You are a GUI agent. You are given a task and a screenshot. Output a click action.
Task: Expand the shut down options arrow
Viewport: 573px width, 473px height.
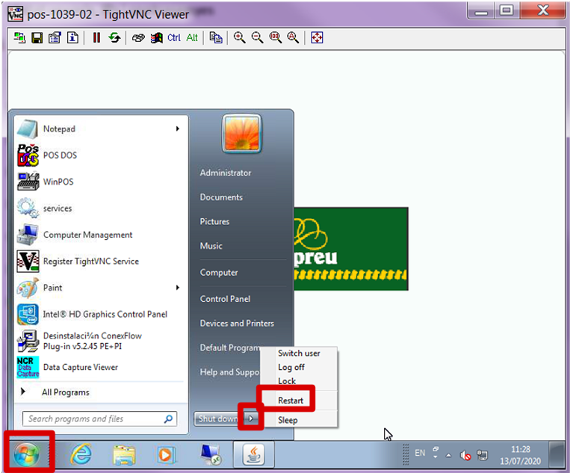pos(252,418)
